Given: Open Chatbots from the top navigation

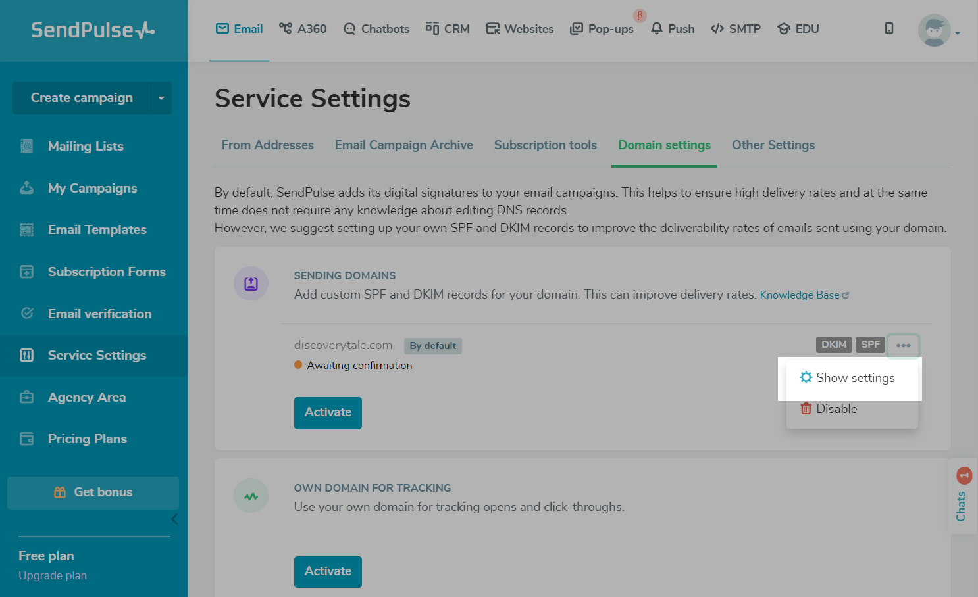Looking at the screenshot, I should [376, 29].
